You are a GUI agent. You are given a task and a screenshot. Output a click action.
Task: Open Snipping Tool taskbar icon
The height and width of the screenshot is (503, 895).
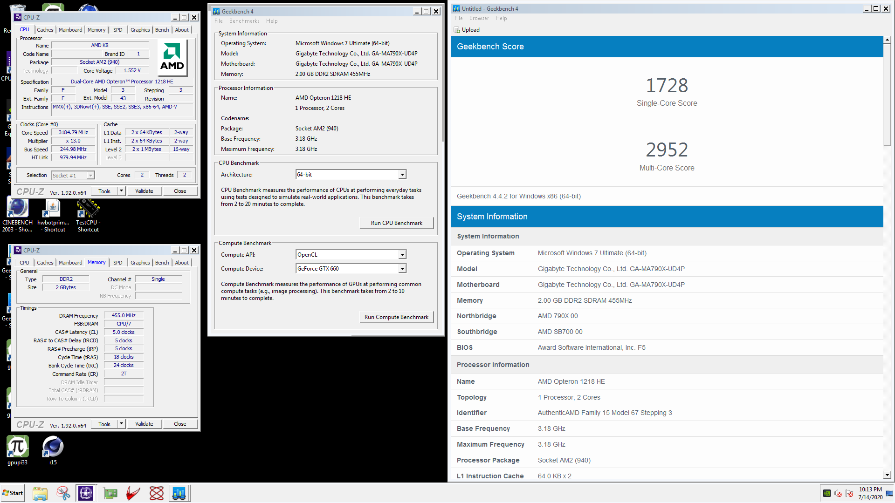[x=63, y=493]
